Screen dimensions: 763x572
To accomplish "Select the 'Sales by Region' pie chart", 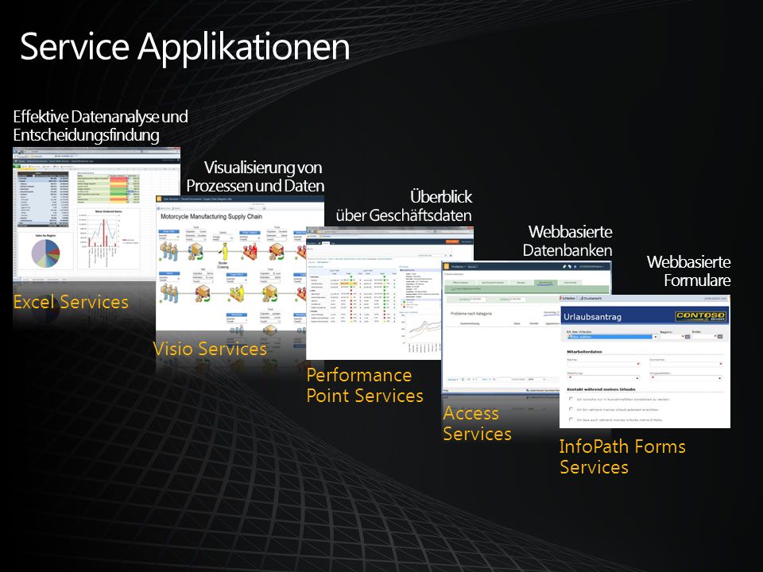I will pos(45,253).
